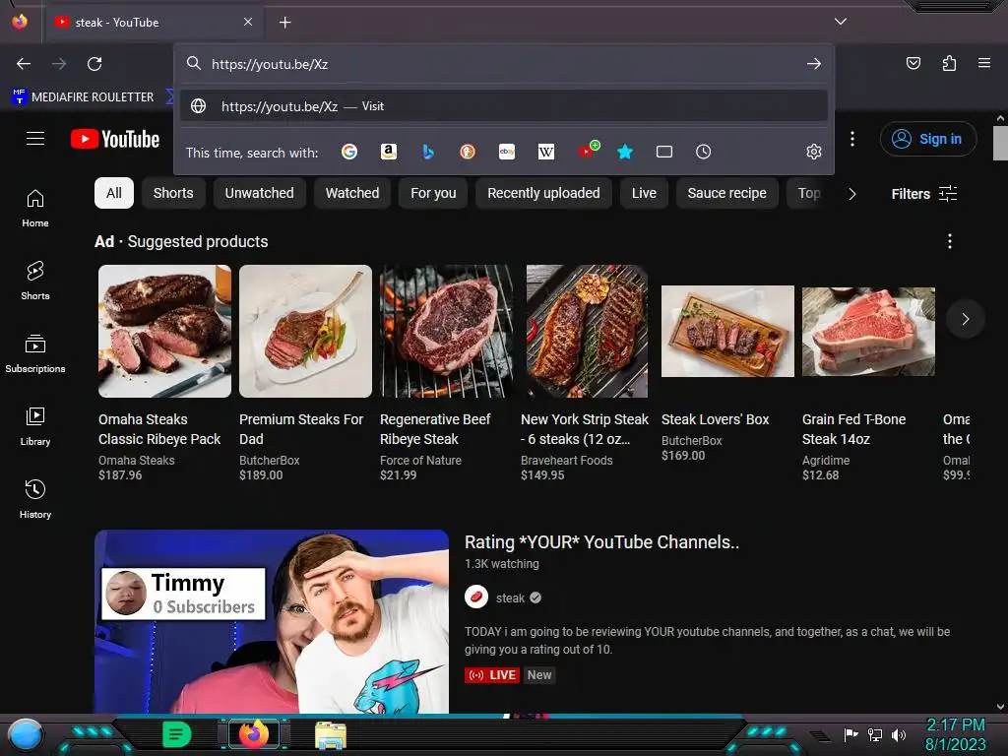The height and width of the screenshot is (756, 1008).
Task: Search bookmarks using the star icon
Action: point(625,152)
